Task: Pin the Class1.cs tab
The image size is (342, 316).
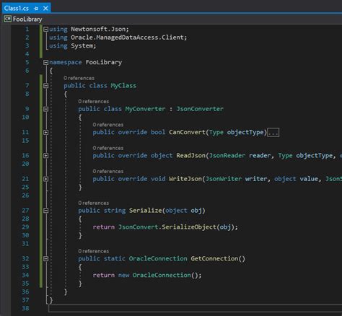Action: click(36, 9)
